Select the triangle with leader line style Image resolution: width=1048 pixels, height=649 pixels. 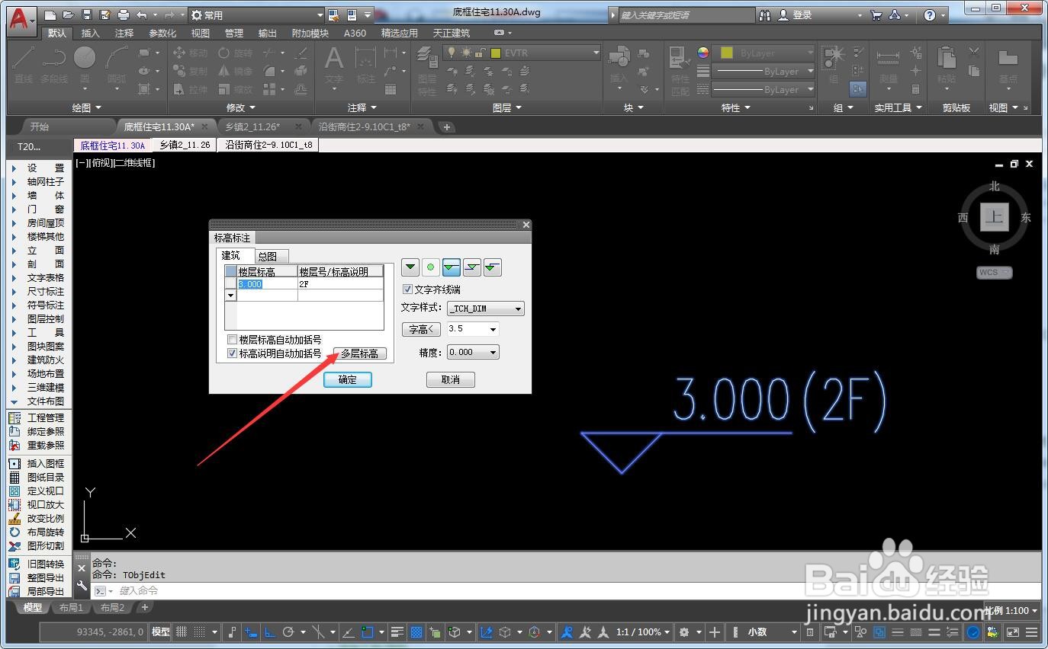coord(472,267)
